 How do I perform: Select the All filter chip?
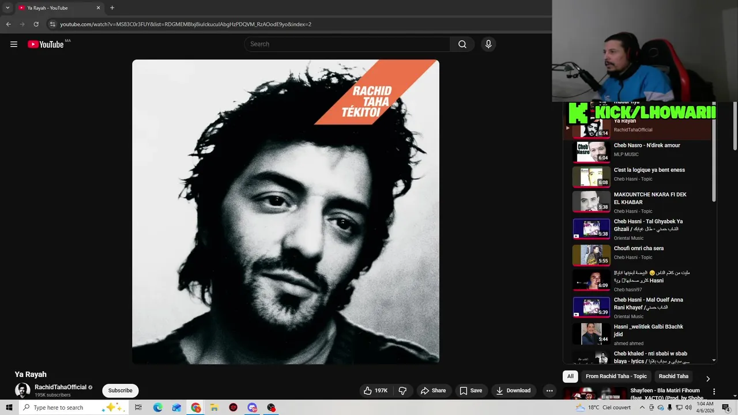[x=570, y=376]
